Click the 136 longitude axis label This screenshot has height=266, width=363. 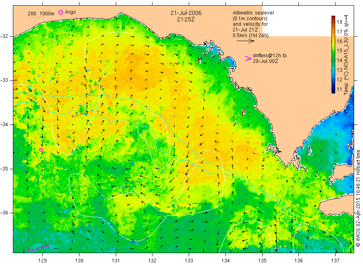click(x=298, y=261)
